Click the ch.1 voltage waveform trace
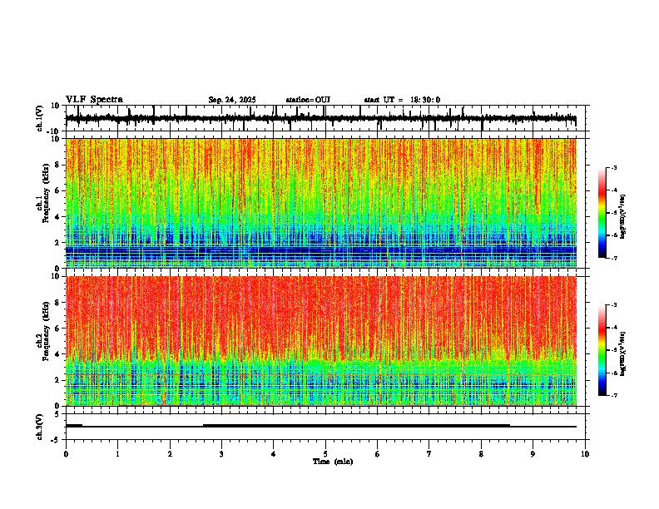This screenshot has height=509, width=659. (321, 118)
